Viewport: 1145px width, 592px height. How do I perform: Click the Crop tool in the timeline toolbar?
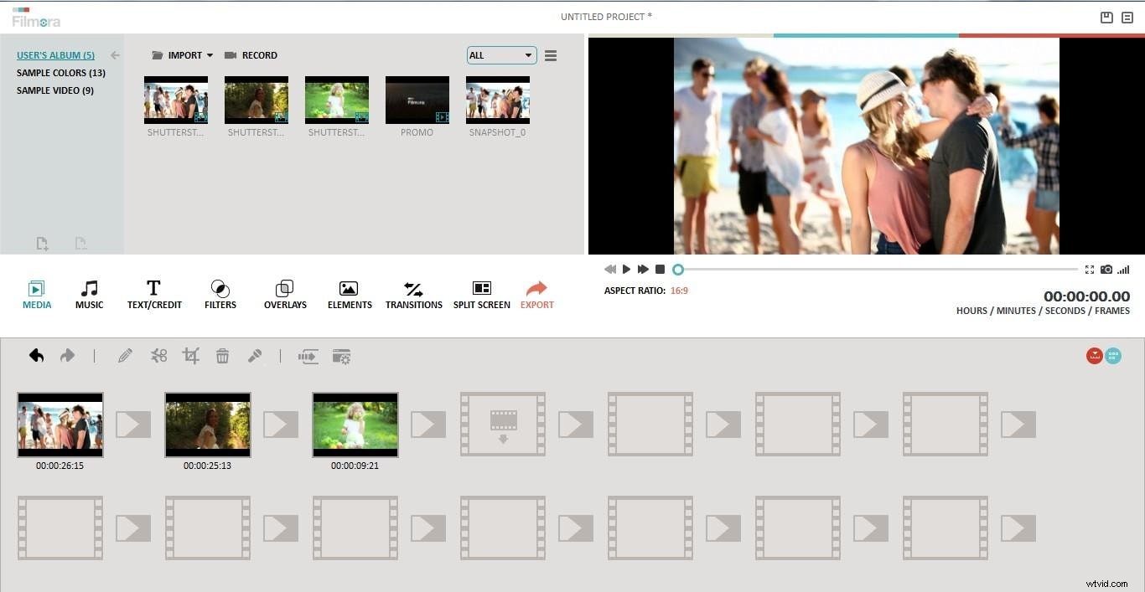[190, 355]
